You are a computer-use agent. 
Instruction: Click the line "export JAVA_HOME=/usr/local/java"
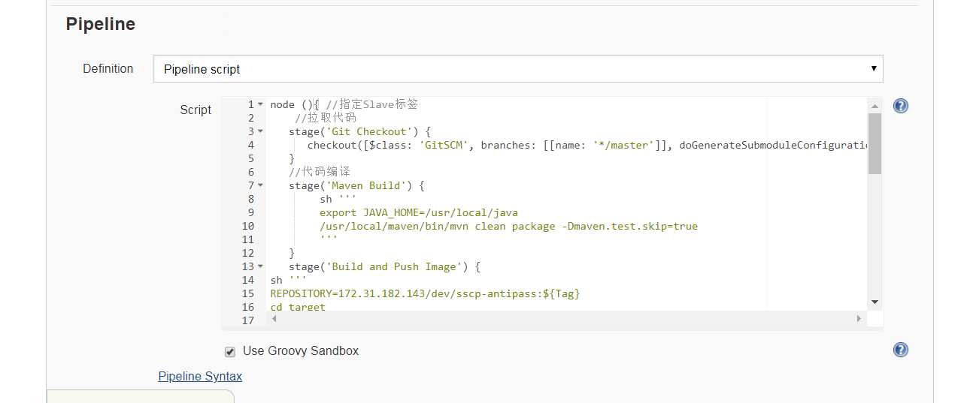(419, 212)
